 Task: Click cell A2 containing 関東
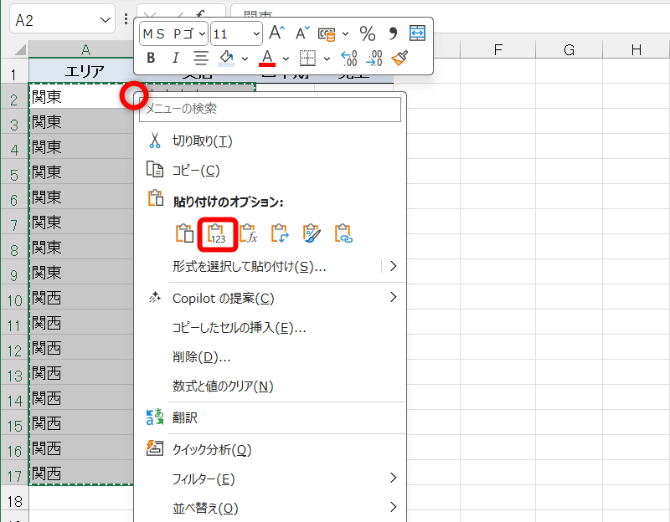coord(81,96)
